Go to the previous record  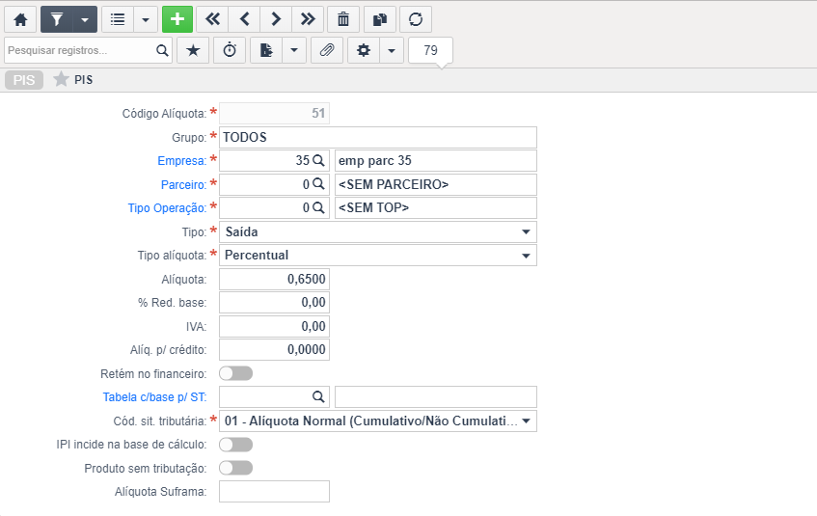244,20
